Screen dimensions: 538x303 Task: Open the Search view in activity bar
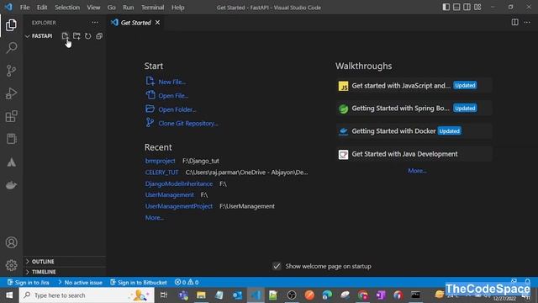pyautogui.click(x=11, y=48)
